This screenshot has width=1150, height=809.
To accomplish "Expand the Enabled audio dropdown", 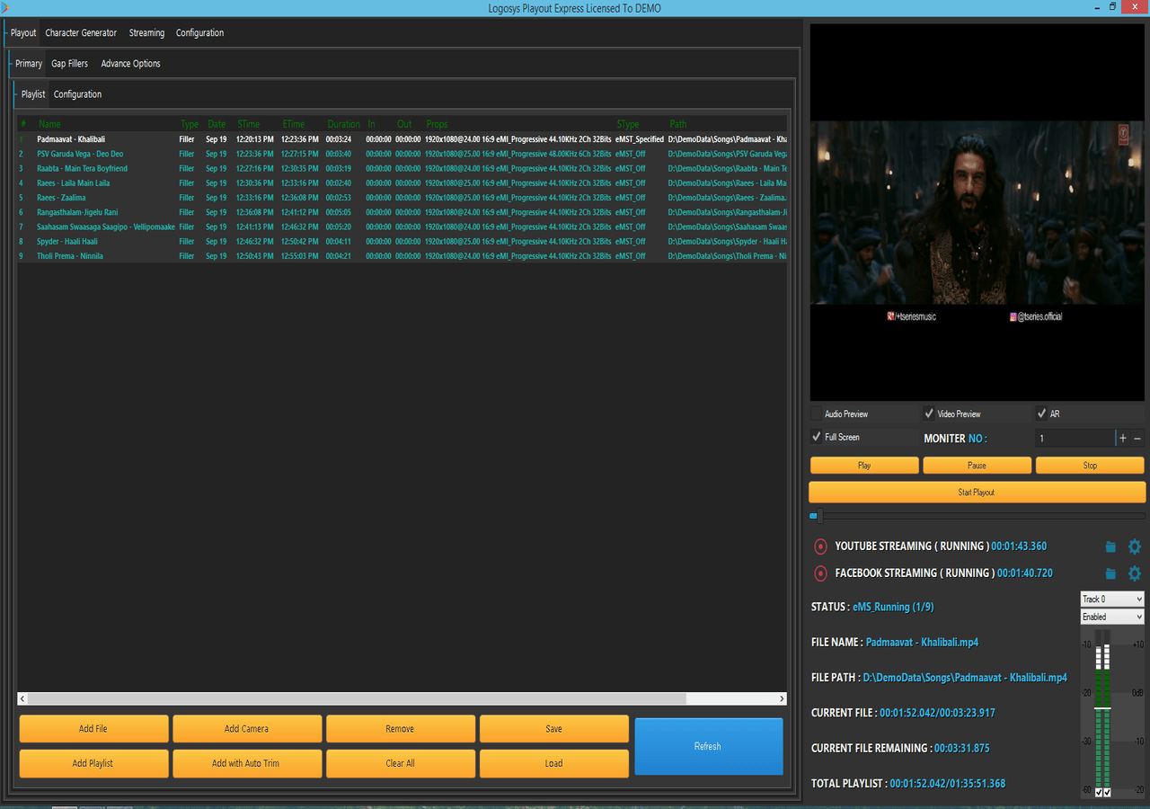I will click(x=1111, y=617).
